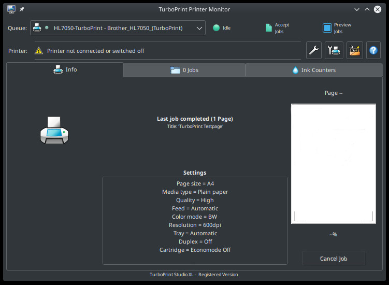Image resolution: width=389 pixels, height=285 pixels.
Task: Maximize window with the up chevron
Action: (x=367, y=9)
